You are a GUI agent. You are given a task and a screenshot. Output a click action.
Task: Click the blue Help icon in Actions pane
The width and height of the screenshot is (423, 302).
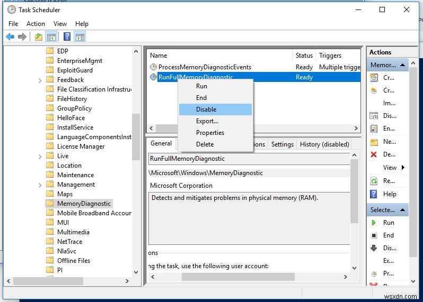[x=374, y=194]
